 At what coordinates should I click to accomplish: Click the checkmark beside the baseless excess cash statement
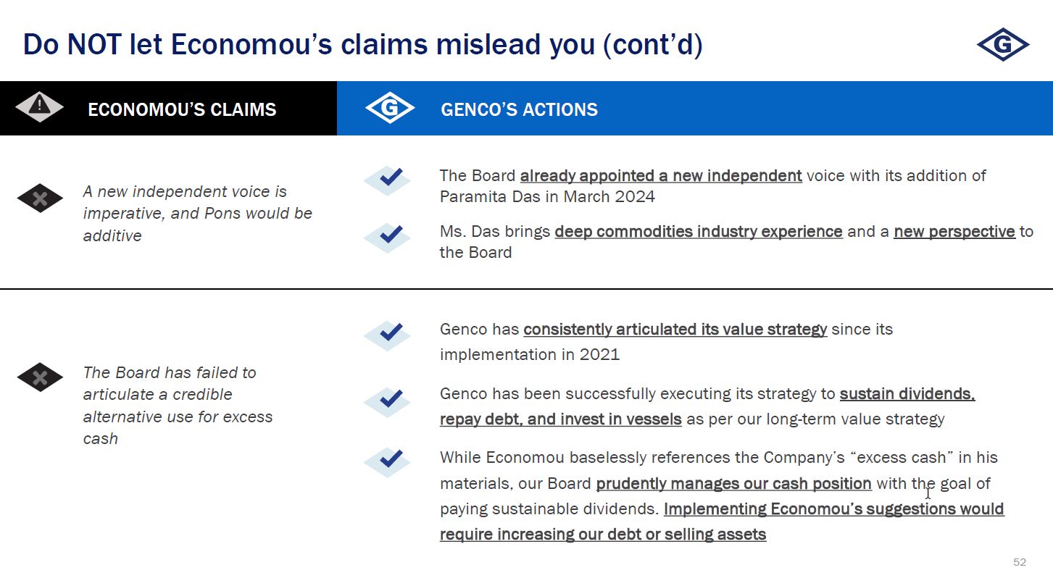[388, 461]
